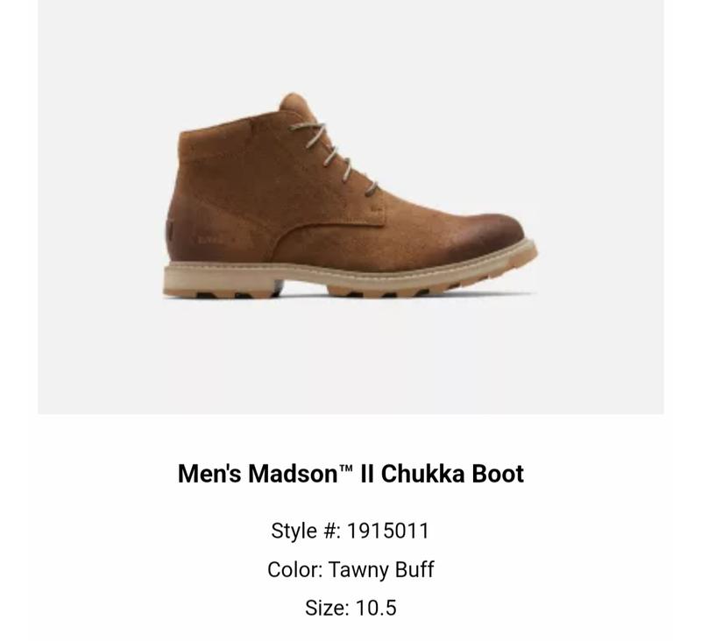Click the Roman numeral II in the title

366,473
